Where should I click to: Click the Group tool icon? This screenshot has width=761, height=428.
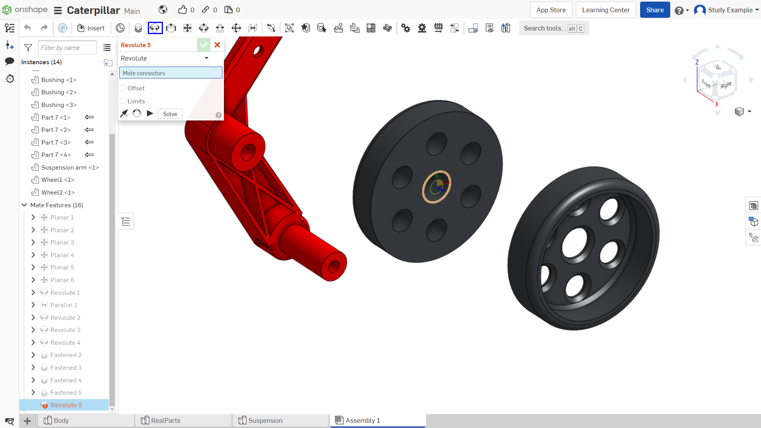tap(289, 28)
